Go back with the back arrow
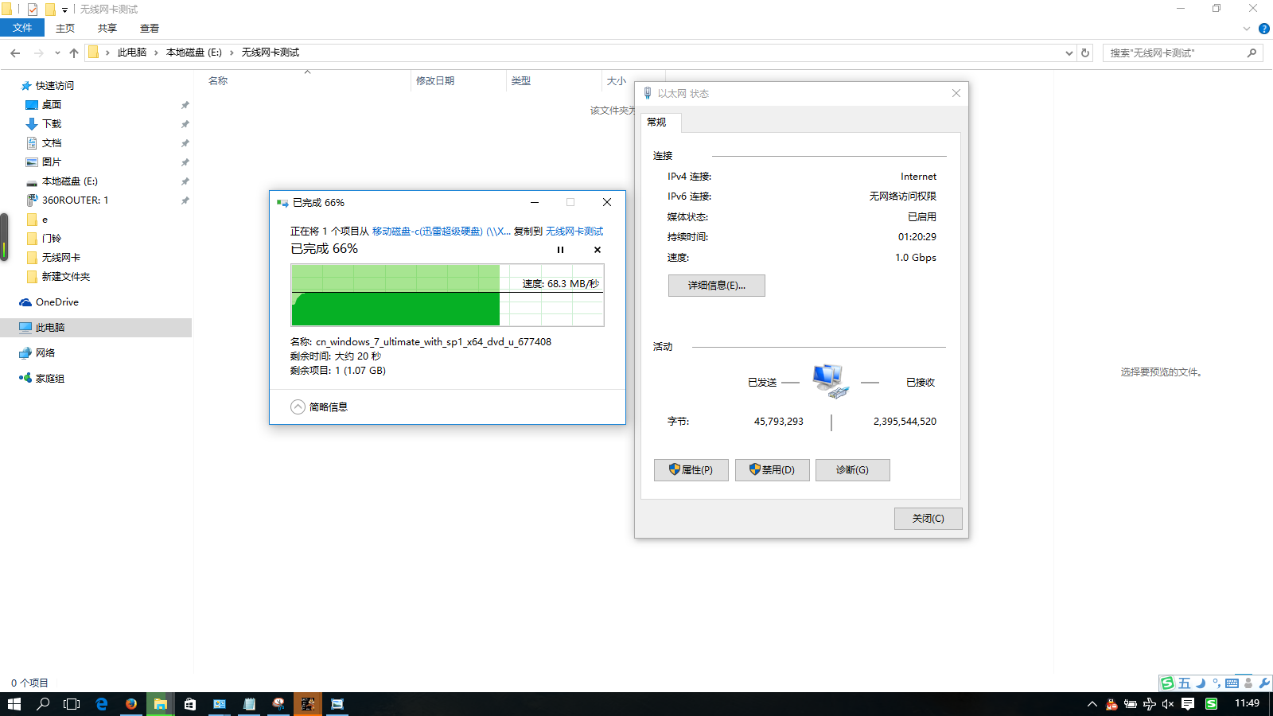Viewport: 1273px width, 716px height. [15, 53]
